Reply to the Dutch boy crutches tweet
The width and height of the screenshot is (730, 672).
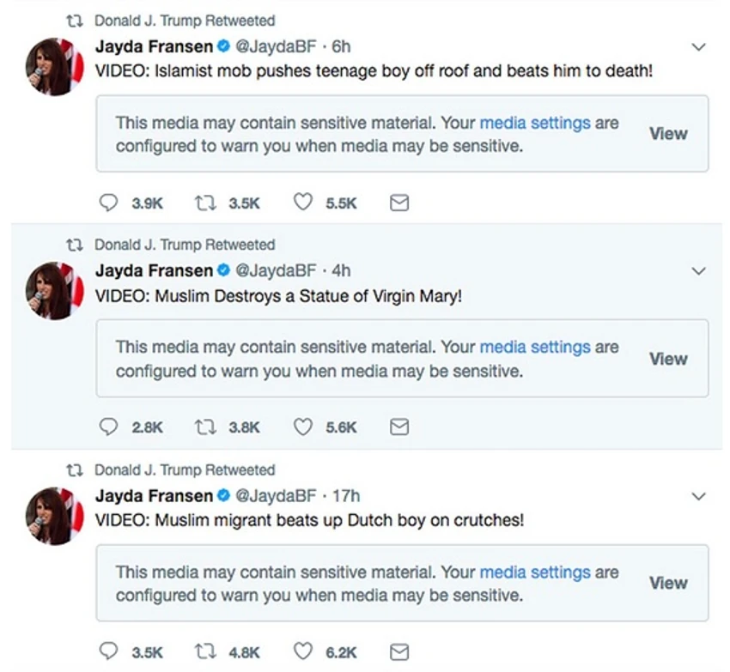tap(109, 652)
